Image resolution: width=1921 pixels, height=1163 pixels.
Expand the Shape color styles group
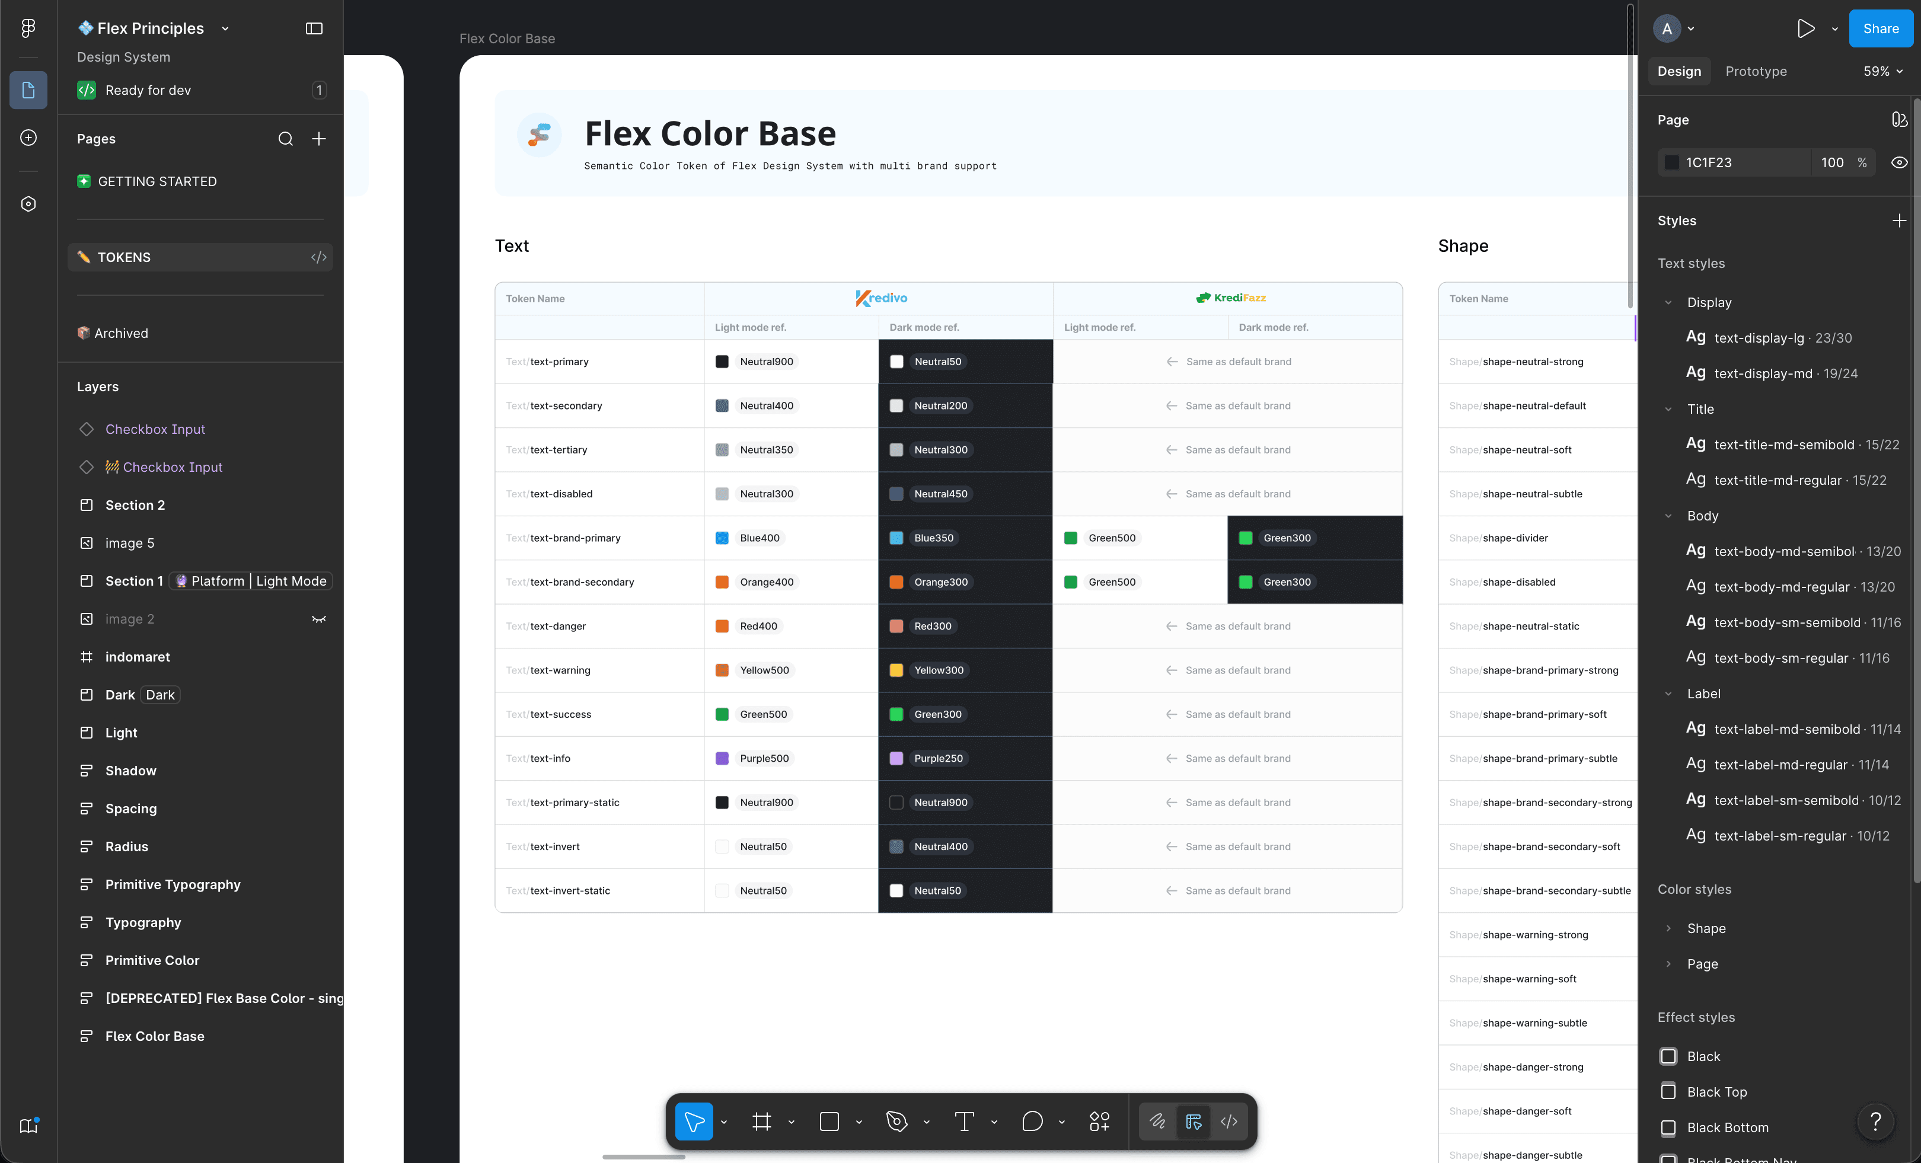point(1668,928)
